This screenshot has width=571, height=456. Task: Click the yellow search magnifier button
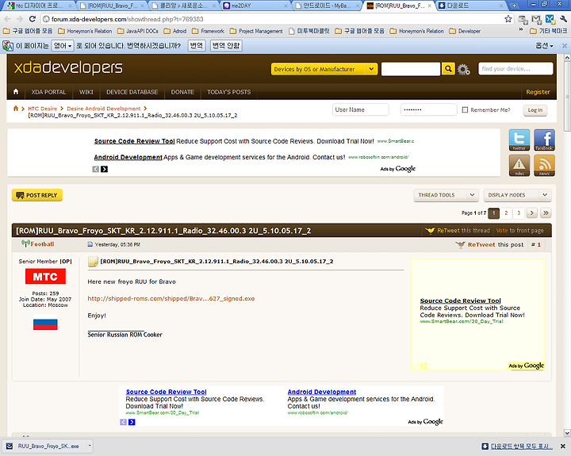[x=448, y=68]
